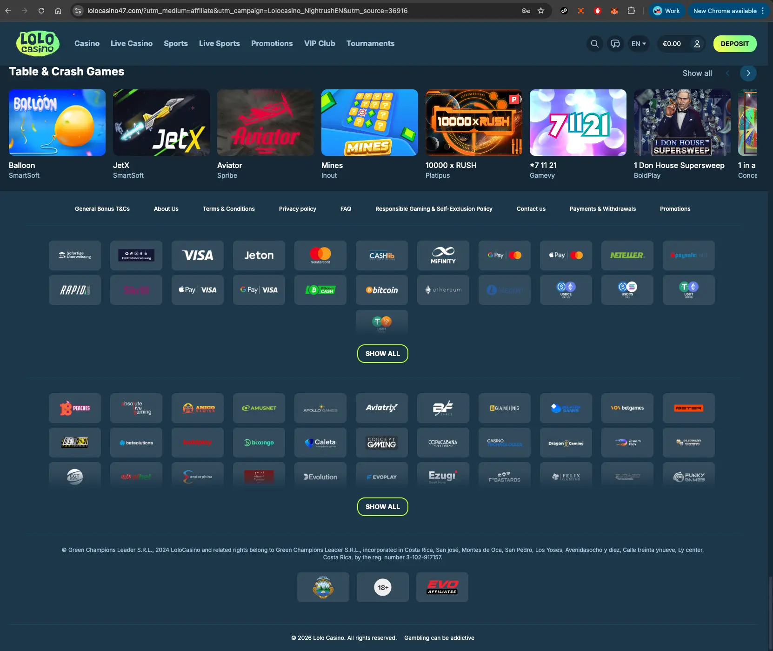Open the user account profile icon
The height and width of the screenshot is (651, 773).
(697, 44)
